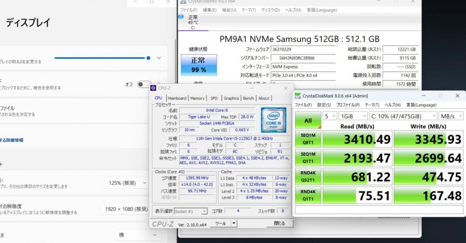Screen dimensions: 466x243
Task: Switch to the SPD tab in CPU-Z
Action: pos(214,98)
